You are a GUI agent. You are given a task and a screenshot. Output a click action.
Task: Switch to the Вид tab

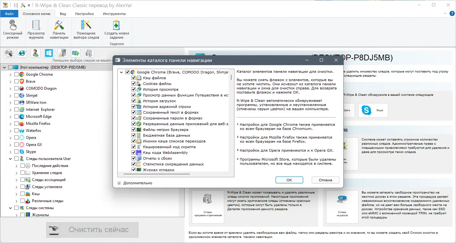pyautogui.click(x=63, y=14)
